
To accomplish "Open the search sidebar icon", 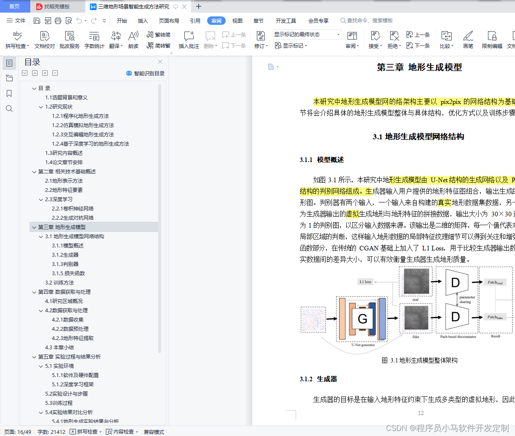I will click(x=9, y=109).
